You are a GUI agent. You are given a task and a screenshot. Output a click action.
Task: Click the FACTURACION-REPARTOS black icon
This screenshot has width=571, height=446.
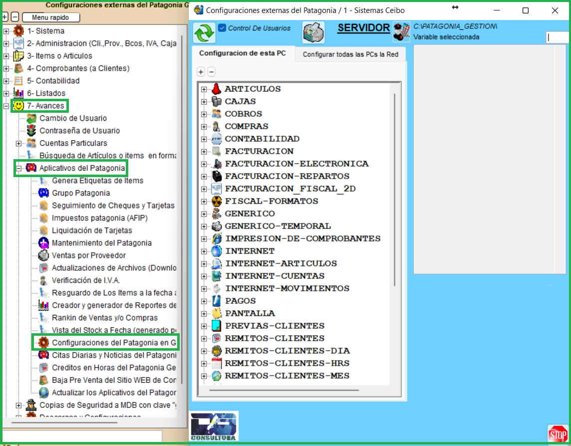coord(217,176)
